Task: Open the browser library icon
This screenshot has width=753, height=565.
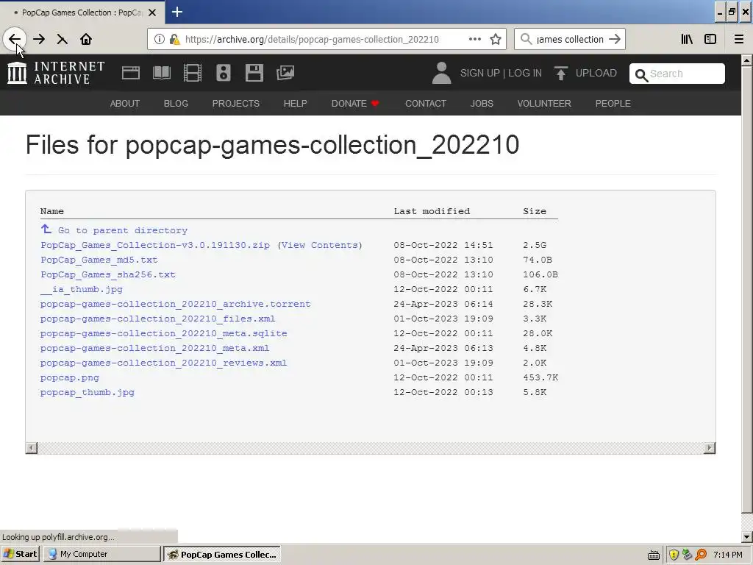Action: pos(687,40)
